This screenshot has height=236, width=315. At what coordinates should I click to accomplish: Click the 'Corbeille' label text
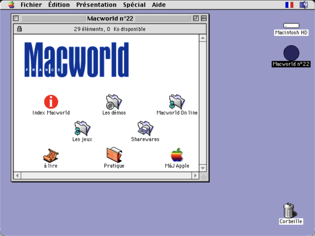[x=291, y=221]
